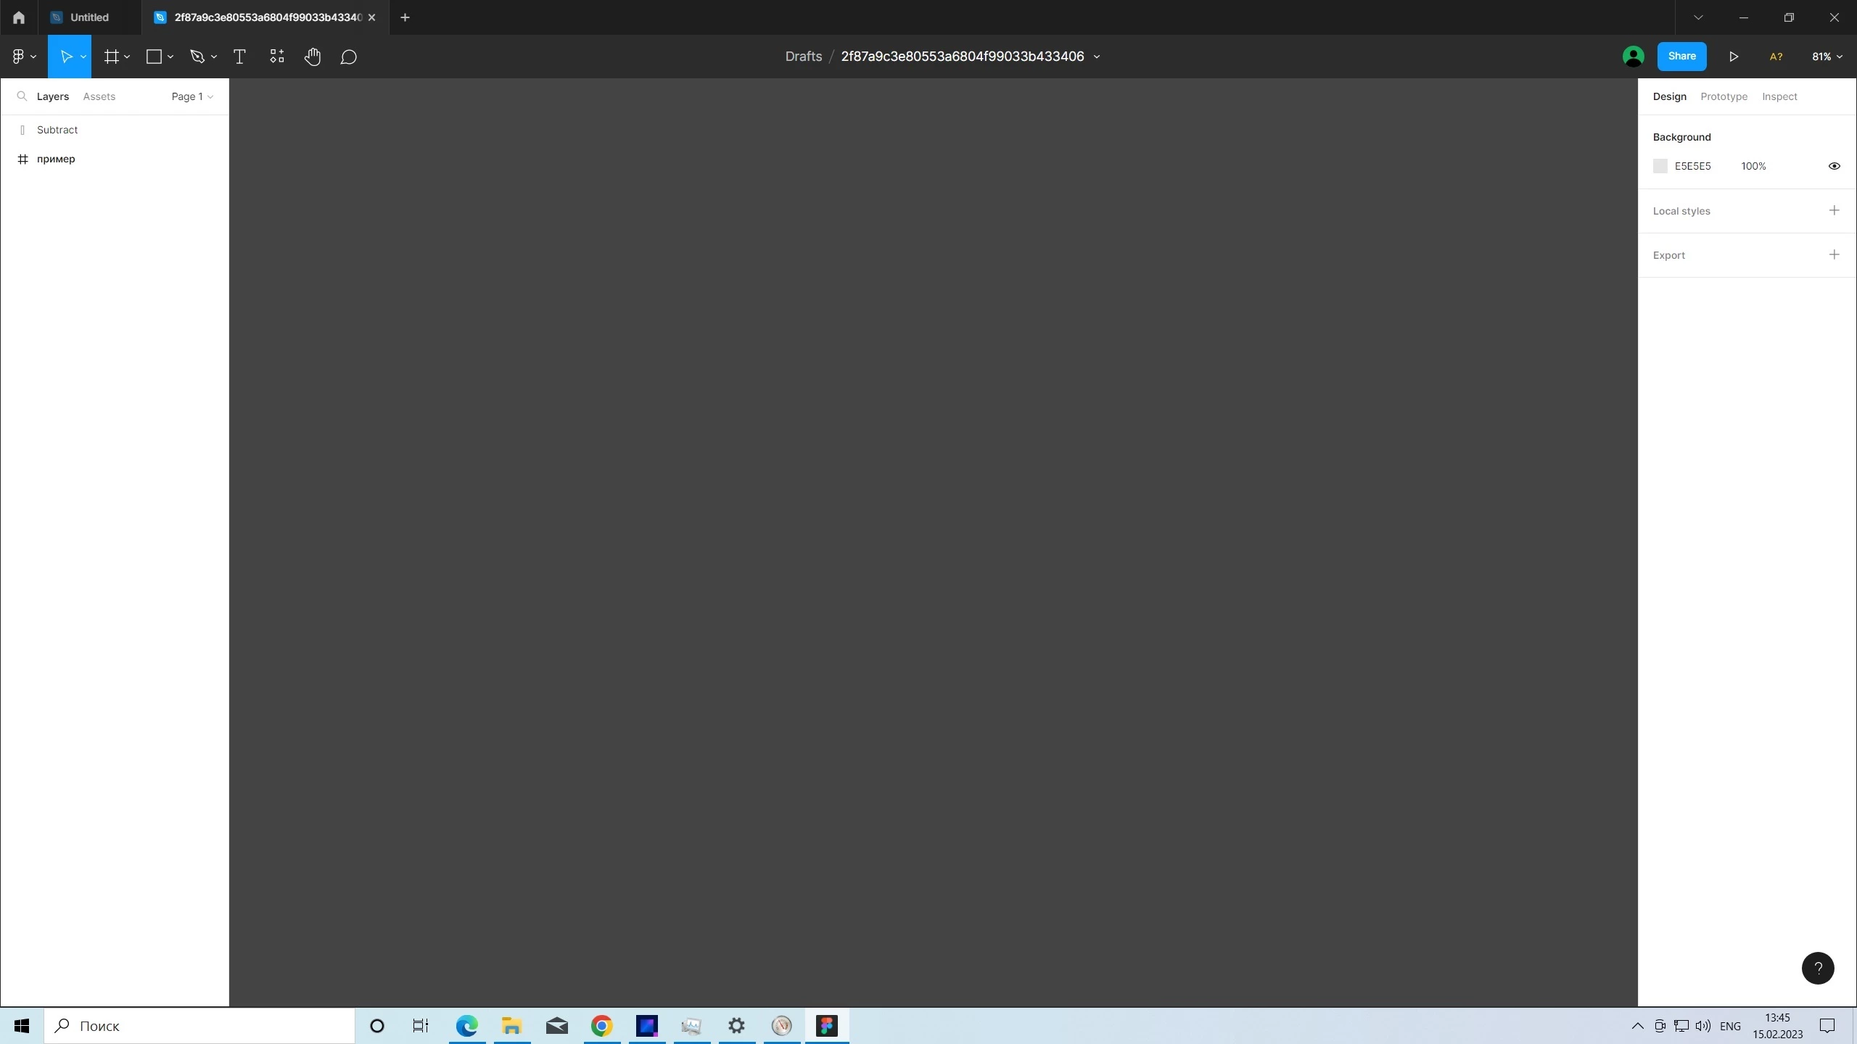Select the Pen tool
The image size is (1857, 1044).
[x=197, y=57]
